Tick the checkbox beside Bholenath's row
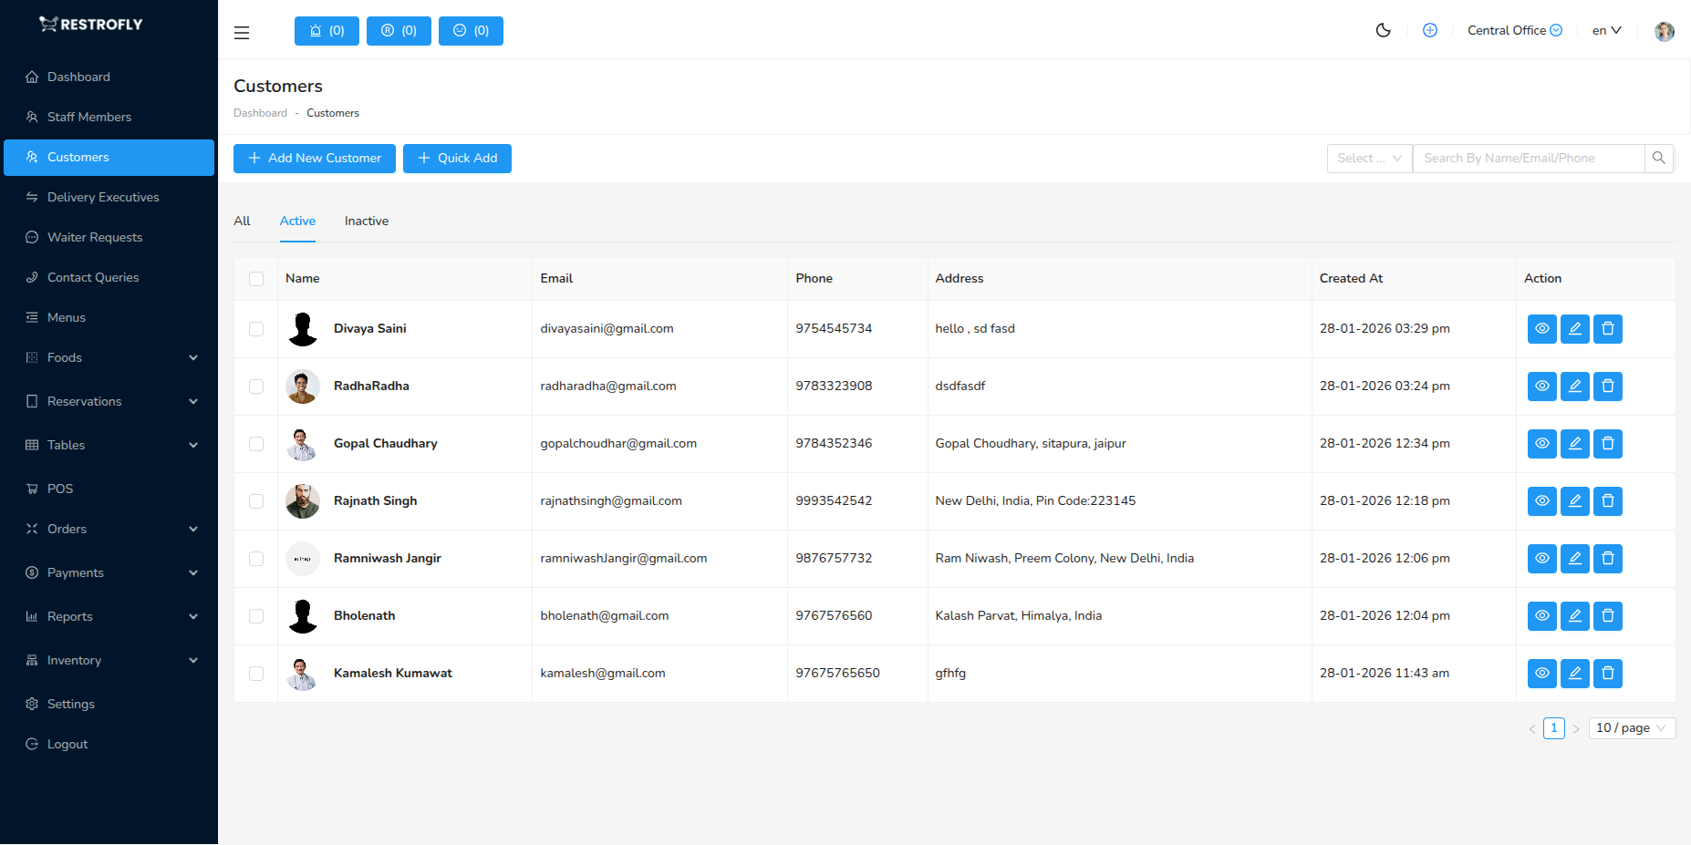This screenshot has width=1691, height=845. [x=256, y=616]
